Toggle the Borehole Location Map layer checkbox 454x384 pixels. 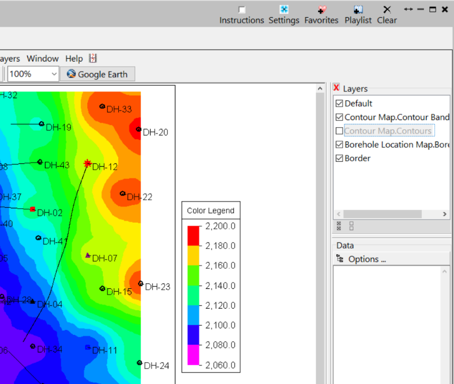click(338, 145)
